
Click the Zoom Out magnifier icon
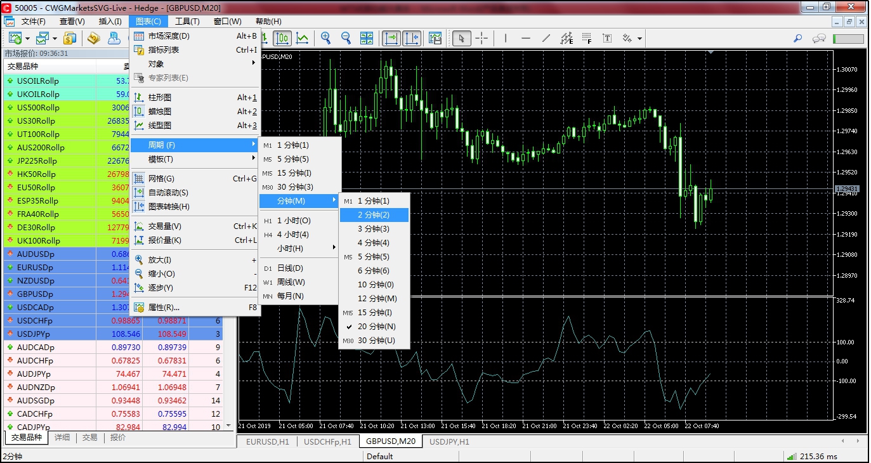tap(346, 39)
